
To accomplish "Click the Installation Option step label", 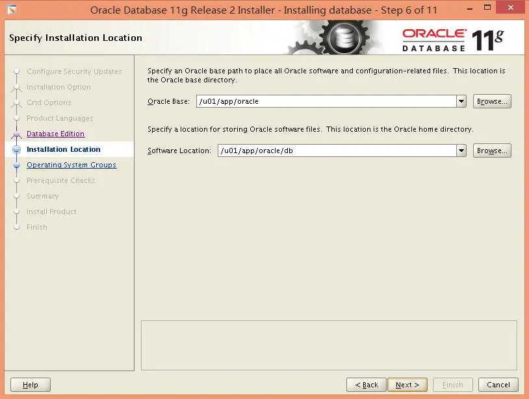I will pos(58,87).
